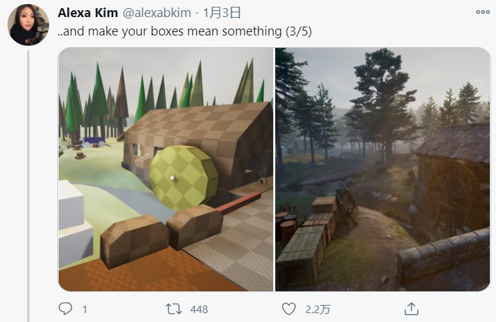Click the 2.2万 likes count
The image size is (496, 322).
point(317,309)
